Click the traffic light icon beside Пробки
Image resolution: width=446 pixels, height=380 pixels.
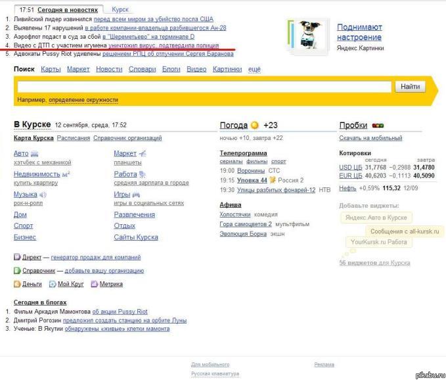[378, 125]
